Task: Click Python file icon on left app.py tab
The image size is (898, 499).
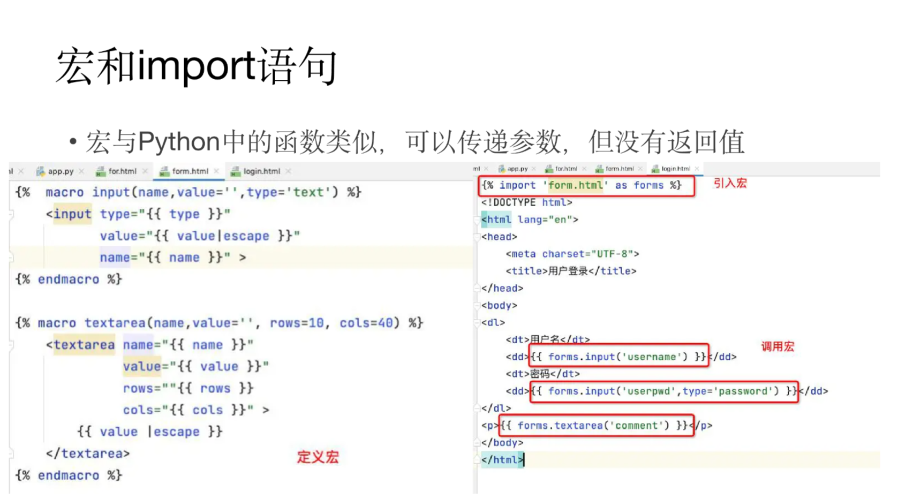Action: 40,171
